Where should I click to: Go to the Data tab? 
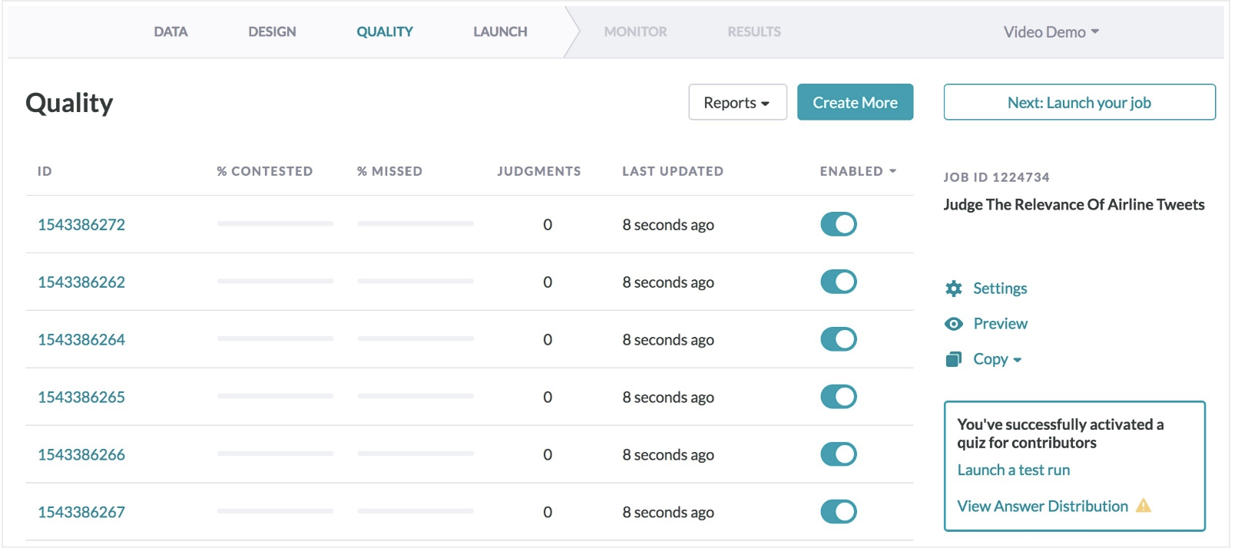pos(170,31)
